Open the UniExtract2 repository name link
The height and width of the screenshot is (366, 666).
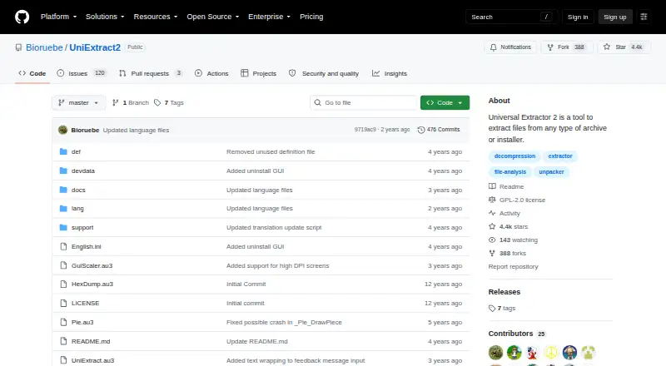click(x=95, y=47)
